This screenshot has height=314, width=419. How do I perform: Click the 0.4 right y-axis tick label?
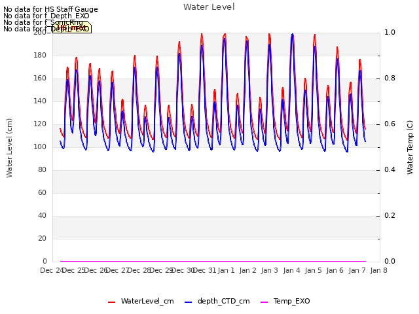coord(390,170)
